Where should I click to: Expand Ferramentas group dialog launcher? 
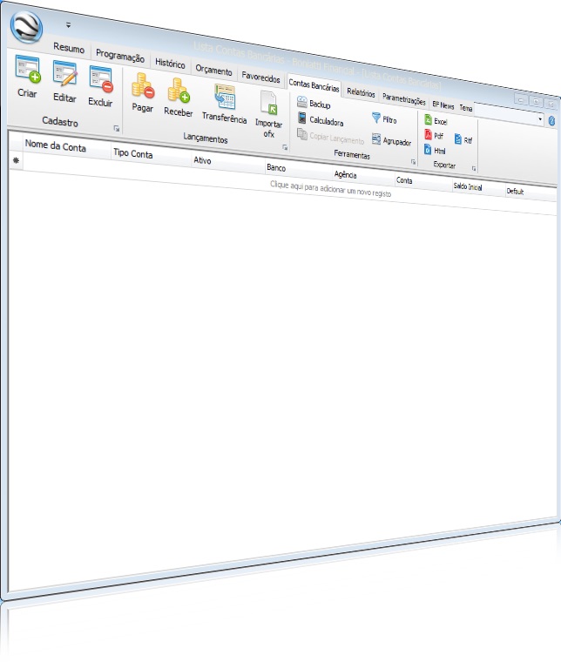[413, 162]
